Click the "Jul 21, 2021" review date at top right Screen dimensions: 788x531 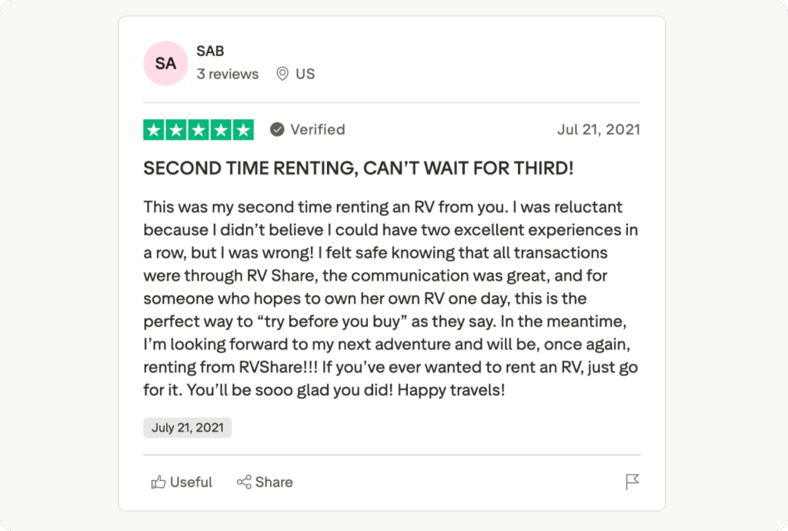[598, 130]
